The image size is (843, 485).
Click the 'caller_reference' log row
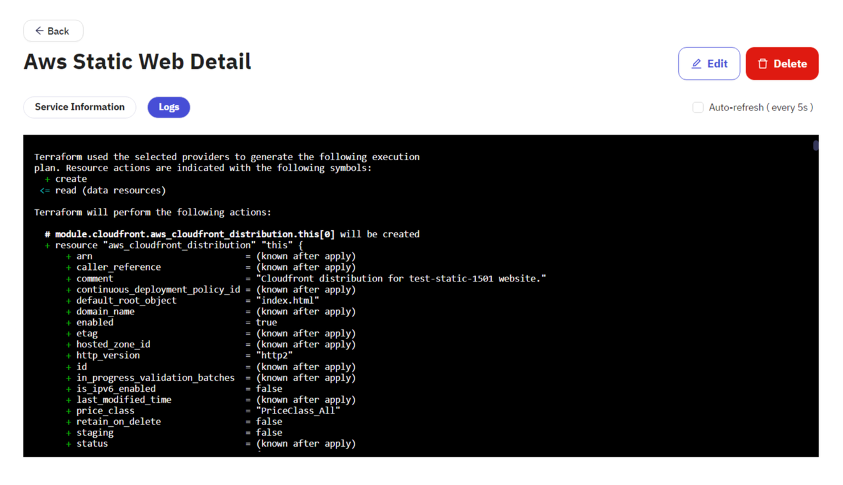coord(211,267)
